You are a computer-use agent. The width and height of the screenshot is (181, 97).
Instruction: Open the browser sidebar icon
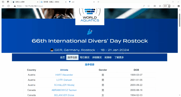178,6
